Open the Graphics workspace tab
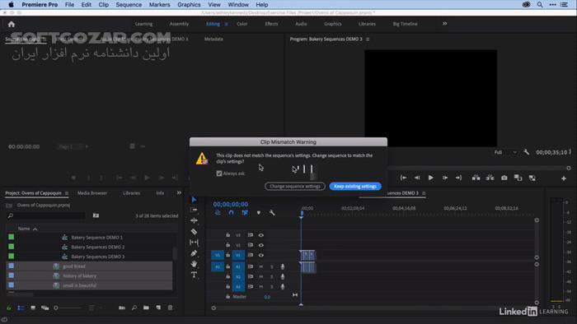This screenshot has width=577, height=324. pos(333,24)
